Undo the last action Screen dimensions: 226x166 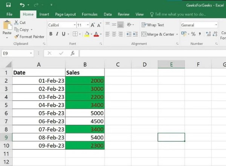click(22, 5)
